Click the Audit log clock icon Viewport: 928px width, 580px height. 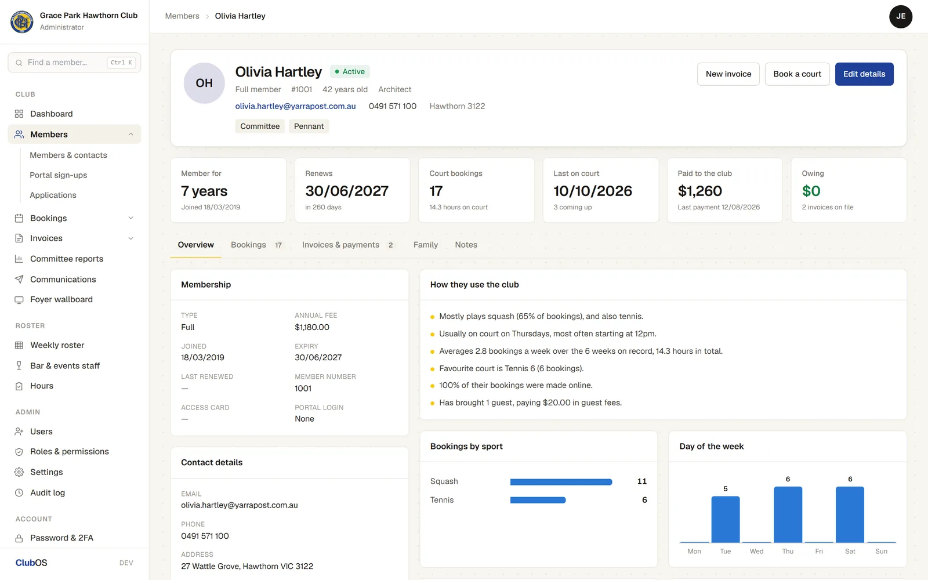click(x=19, y=493)
